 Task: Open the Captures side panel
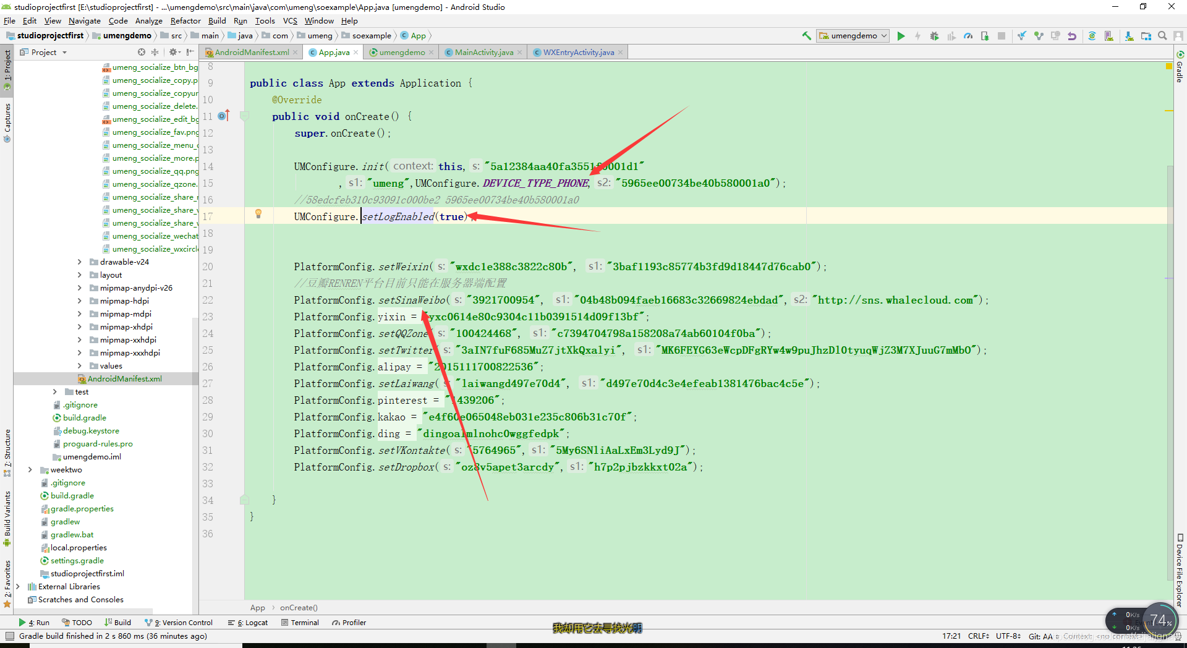[7, 122]
